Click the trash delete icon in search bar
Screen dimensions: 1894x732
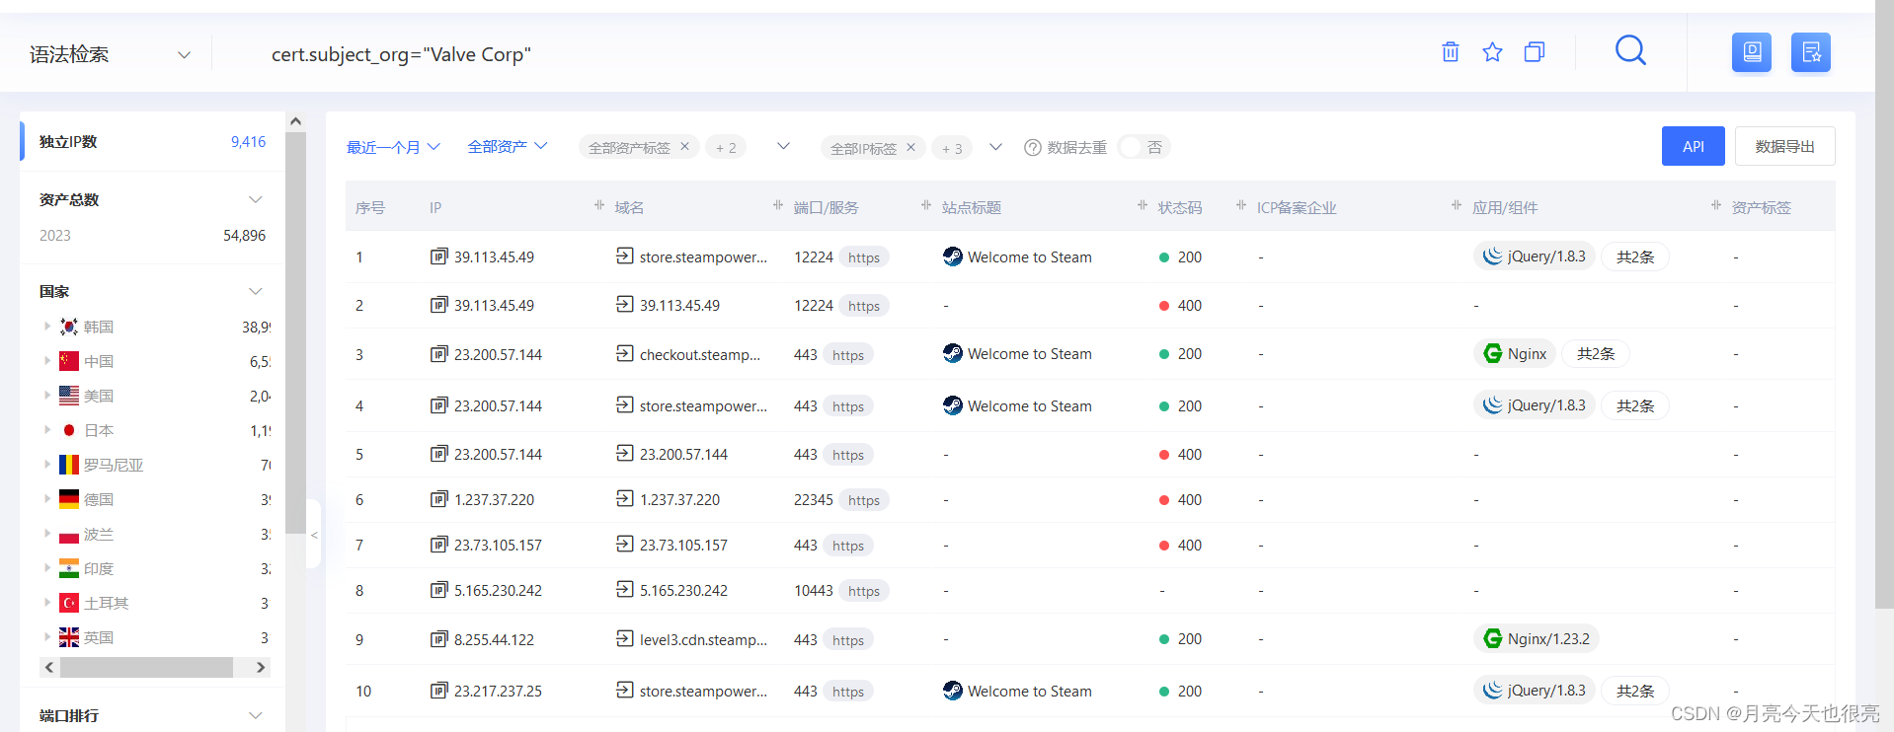click(1450, 52)
